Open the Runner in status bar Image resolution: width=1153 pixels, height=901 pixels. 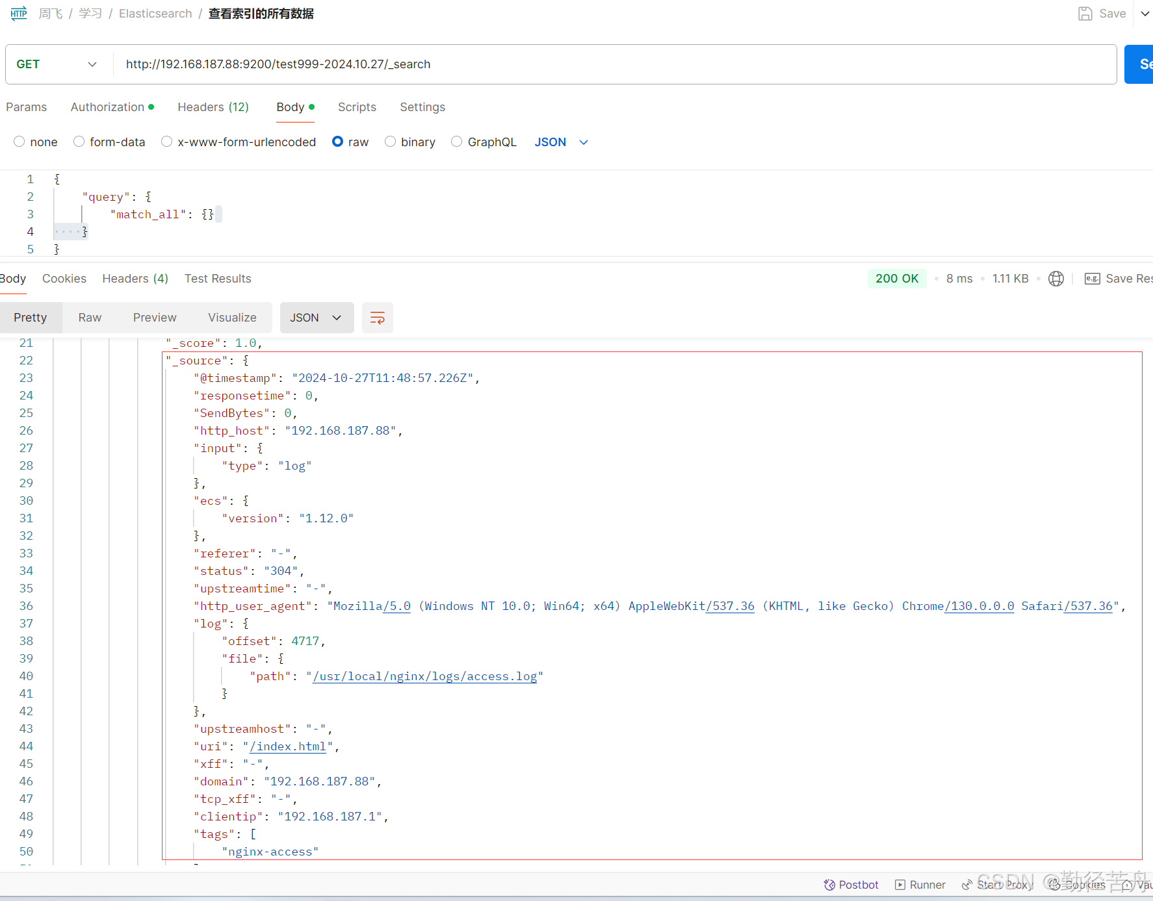tap(920, 885)
